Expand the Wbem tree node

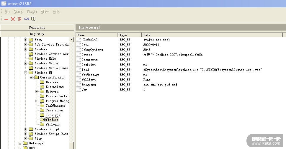click(x=26, y=40)
